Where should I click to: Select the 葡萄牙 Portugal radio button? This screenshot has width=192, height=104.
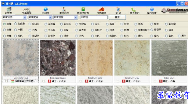(152, 30)
